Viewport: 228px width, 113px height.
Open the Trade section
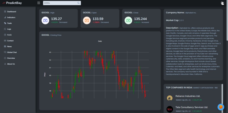pos(9,23)
